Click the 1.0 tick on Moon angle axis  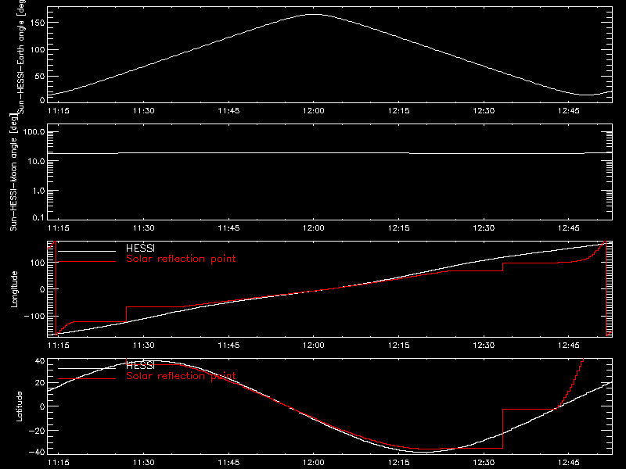pyautogui.click(x=38, y=191)
